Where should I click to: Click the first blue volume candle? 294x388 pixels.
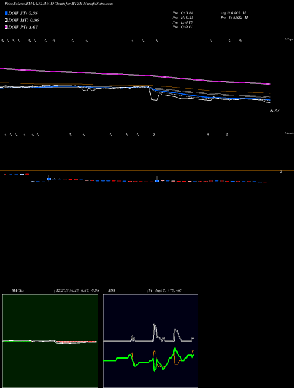click(x=49, y=179)
